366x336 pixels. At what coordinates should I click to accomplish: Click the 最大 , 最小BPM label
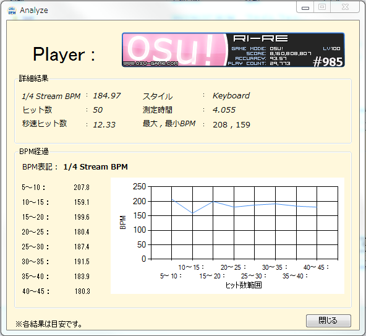point(169,124)
